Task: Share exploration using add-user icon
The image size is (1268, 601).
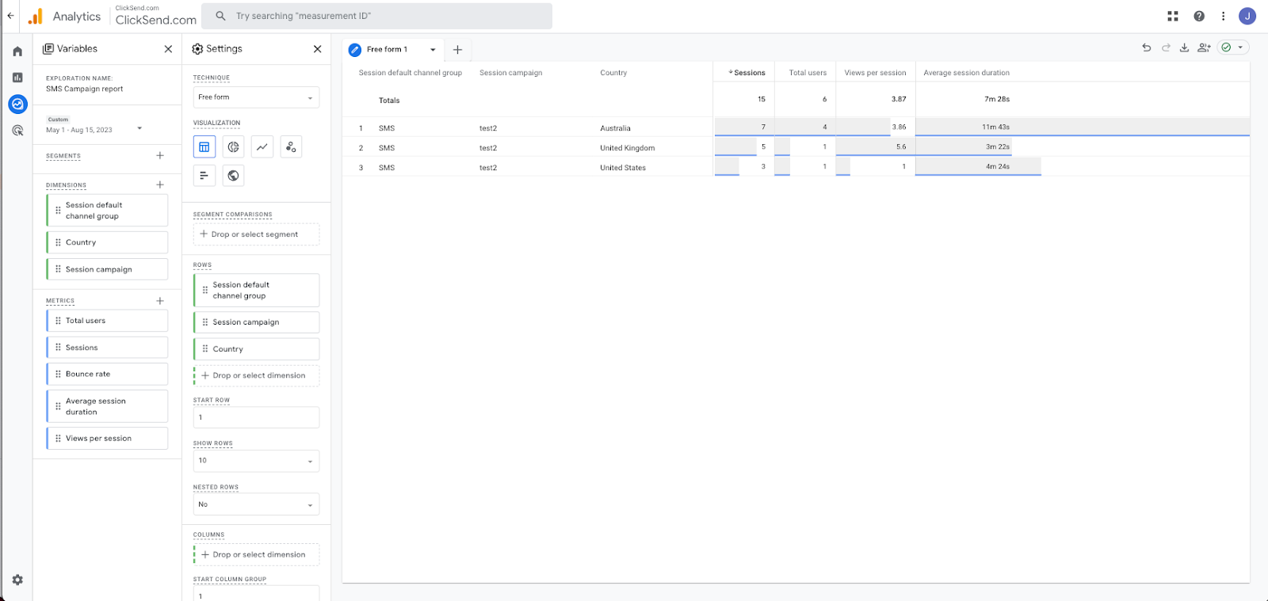Action: [x=1204, y=48]
